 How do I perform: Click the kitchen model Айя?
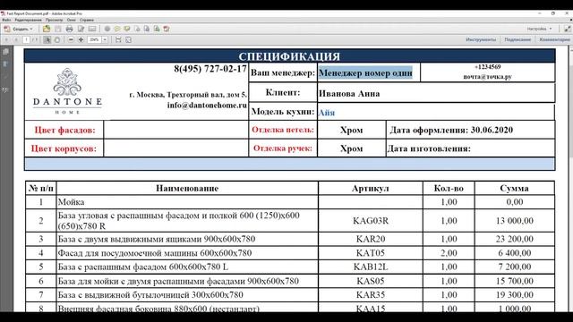point(326,113)
